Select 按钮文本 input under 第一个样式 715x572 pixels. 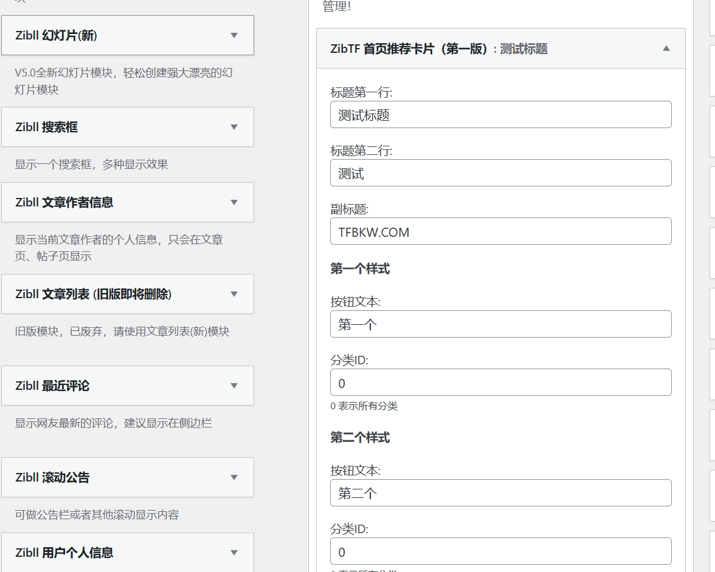tap(500, 324)
